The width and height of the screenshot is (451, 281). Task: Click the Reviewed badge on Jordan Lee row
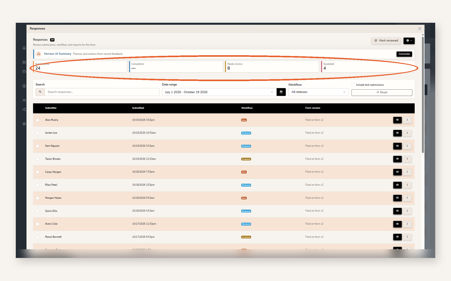(246, 133)
